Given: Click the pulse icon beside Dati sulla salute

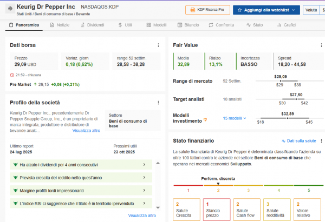Looking at the screenshot, I should click(x=283, y=141).
